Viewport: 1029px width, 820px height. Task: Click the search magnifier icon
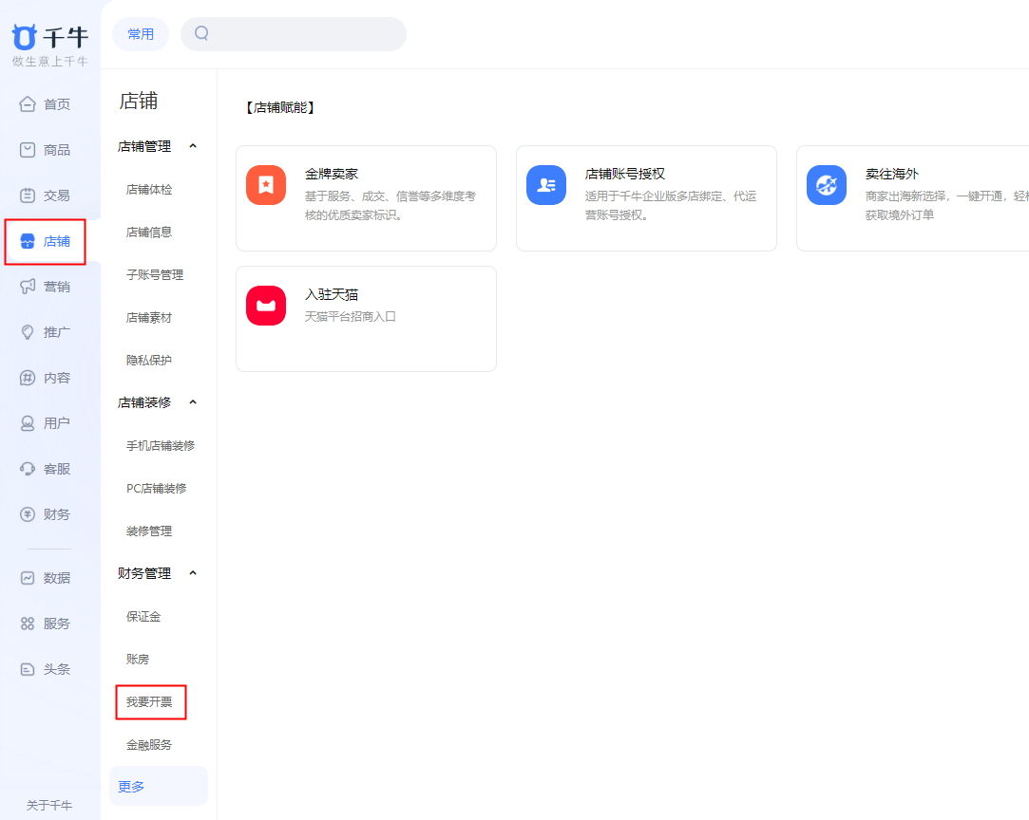pos(201,33)
